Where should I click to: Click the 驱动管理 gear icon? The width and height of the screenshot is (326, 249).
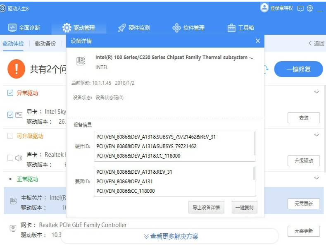pyautogui.click(x=67, y=28)
